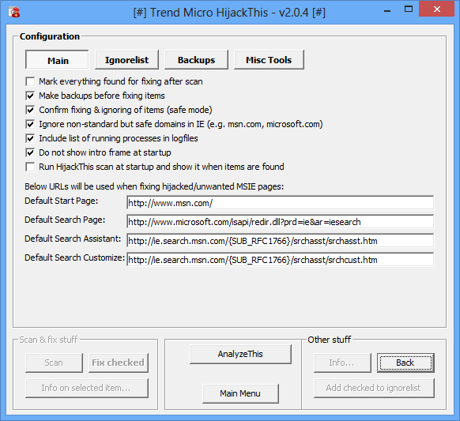Go to Main Menu
The image size is (460, 421).
pos(240,393)
